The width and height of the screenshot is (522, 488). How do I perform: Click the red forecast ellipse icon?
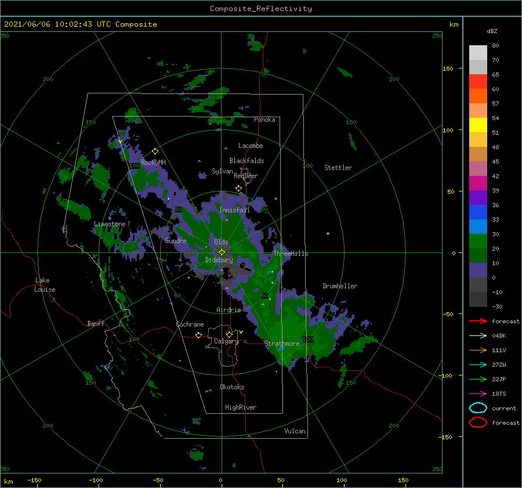coord(478,422)
